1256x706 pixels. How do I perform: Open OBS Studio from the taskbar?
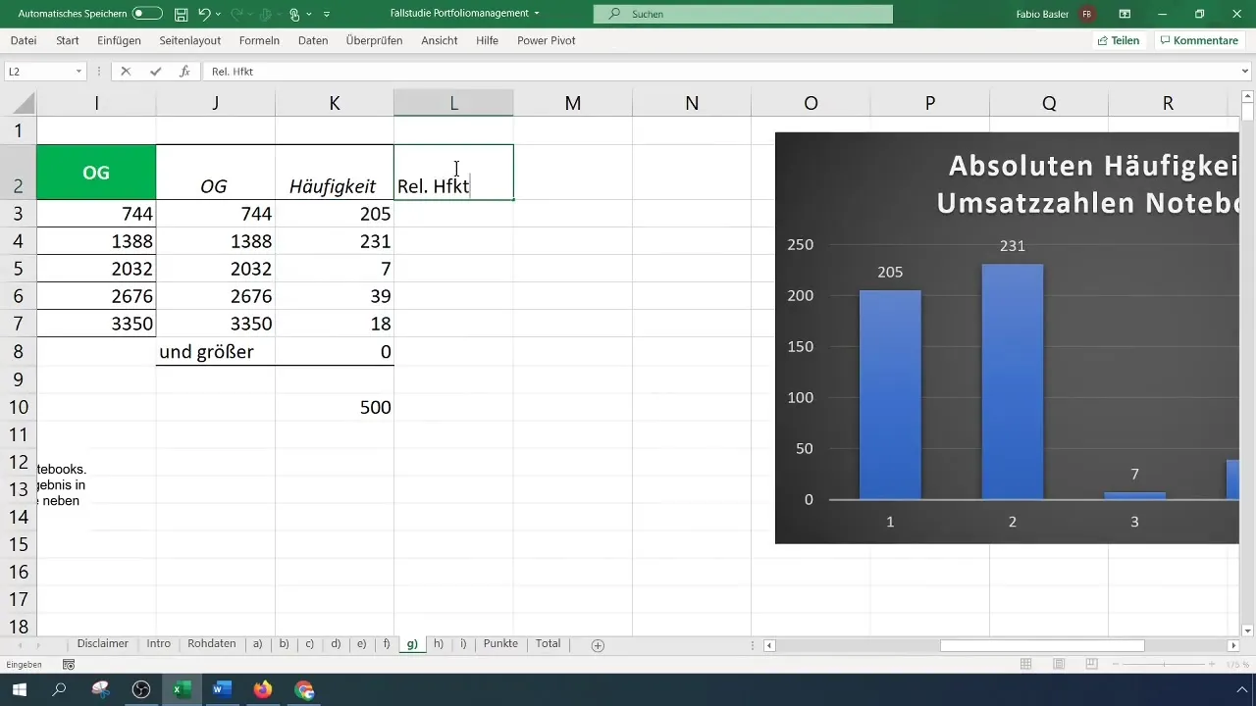141,690
